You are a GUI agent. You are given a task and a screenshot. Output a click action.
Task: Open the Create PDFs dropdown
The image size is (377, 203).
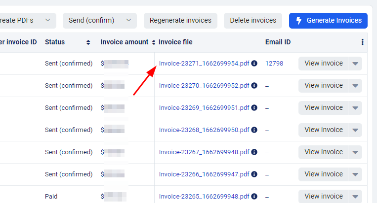[x=47, y=20]
